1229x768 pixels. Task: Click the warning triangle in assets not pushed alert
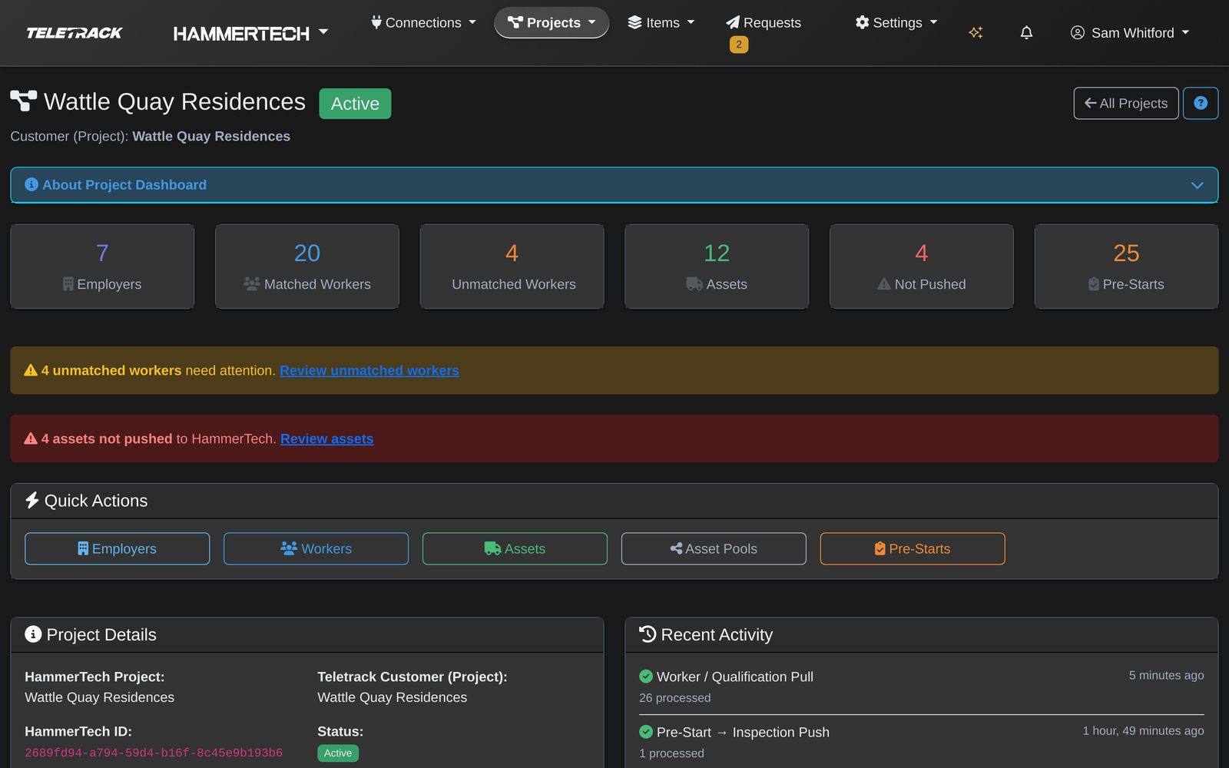coord(31,439)
